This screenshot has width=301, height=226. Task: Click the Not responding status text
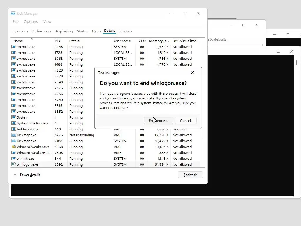[82, 135]
